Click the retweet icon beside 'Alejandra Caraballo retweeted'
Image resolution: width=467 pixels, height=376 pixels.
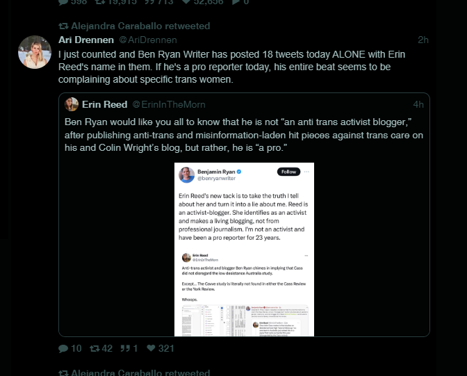click(64, 26)
